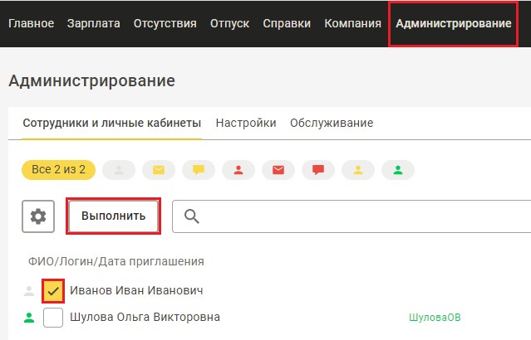
Task: Filter by red person status icon
Action: [x=238, y=170]
